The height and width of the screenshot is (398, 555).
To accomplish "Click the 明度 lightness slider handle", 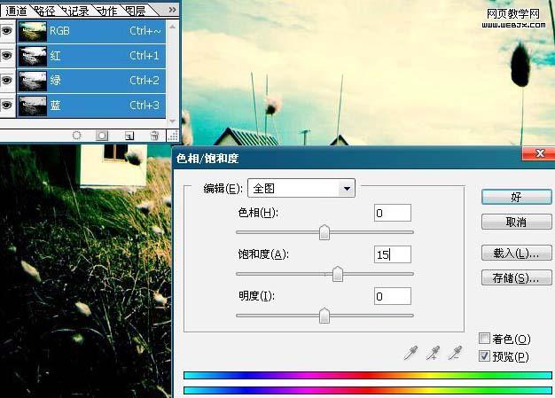I will (324, 316).
